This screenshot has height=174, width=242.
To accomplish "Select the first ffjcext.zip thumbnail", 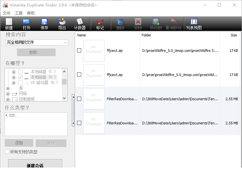I will click(x=94, y=51).
